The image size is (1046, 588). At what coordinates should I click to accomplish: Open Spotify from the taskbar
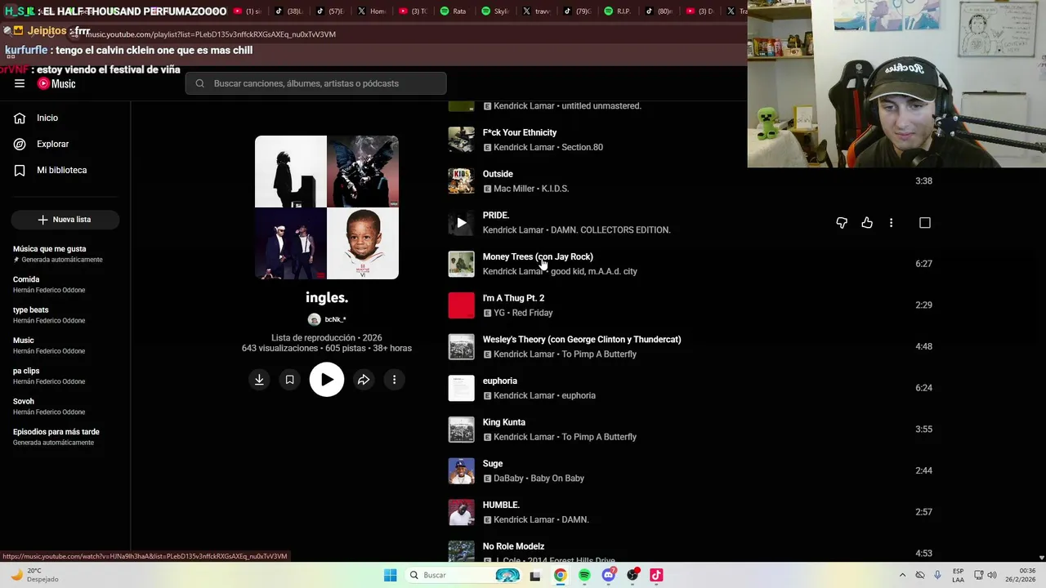[584, 575]
